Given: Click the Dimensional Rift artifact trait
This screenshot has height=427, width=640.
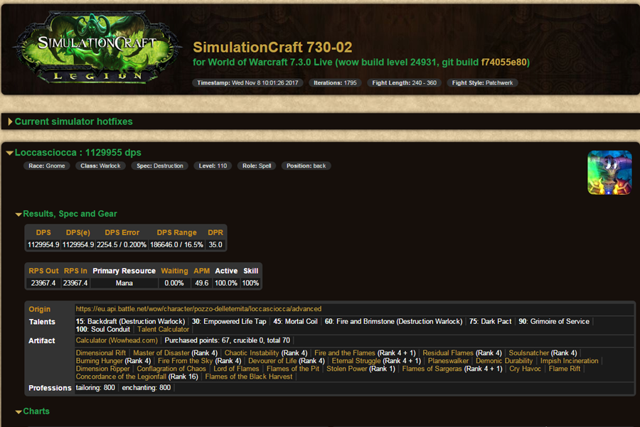Looking at the screenshot, I should coord(102,353).
